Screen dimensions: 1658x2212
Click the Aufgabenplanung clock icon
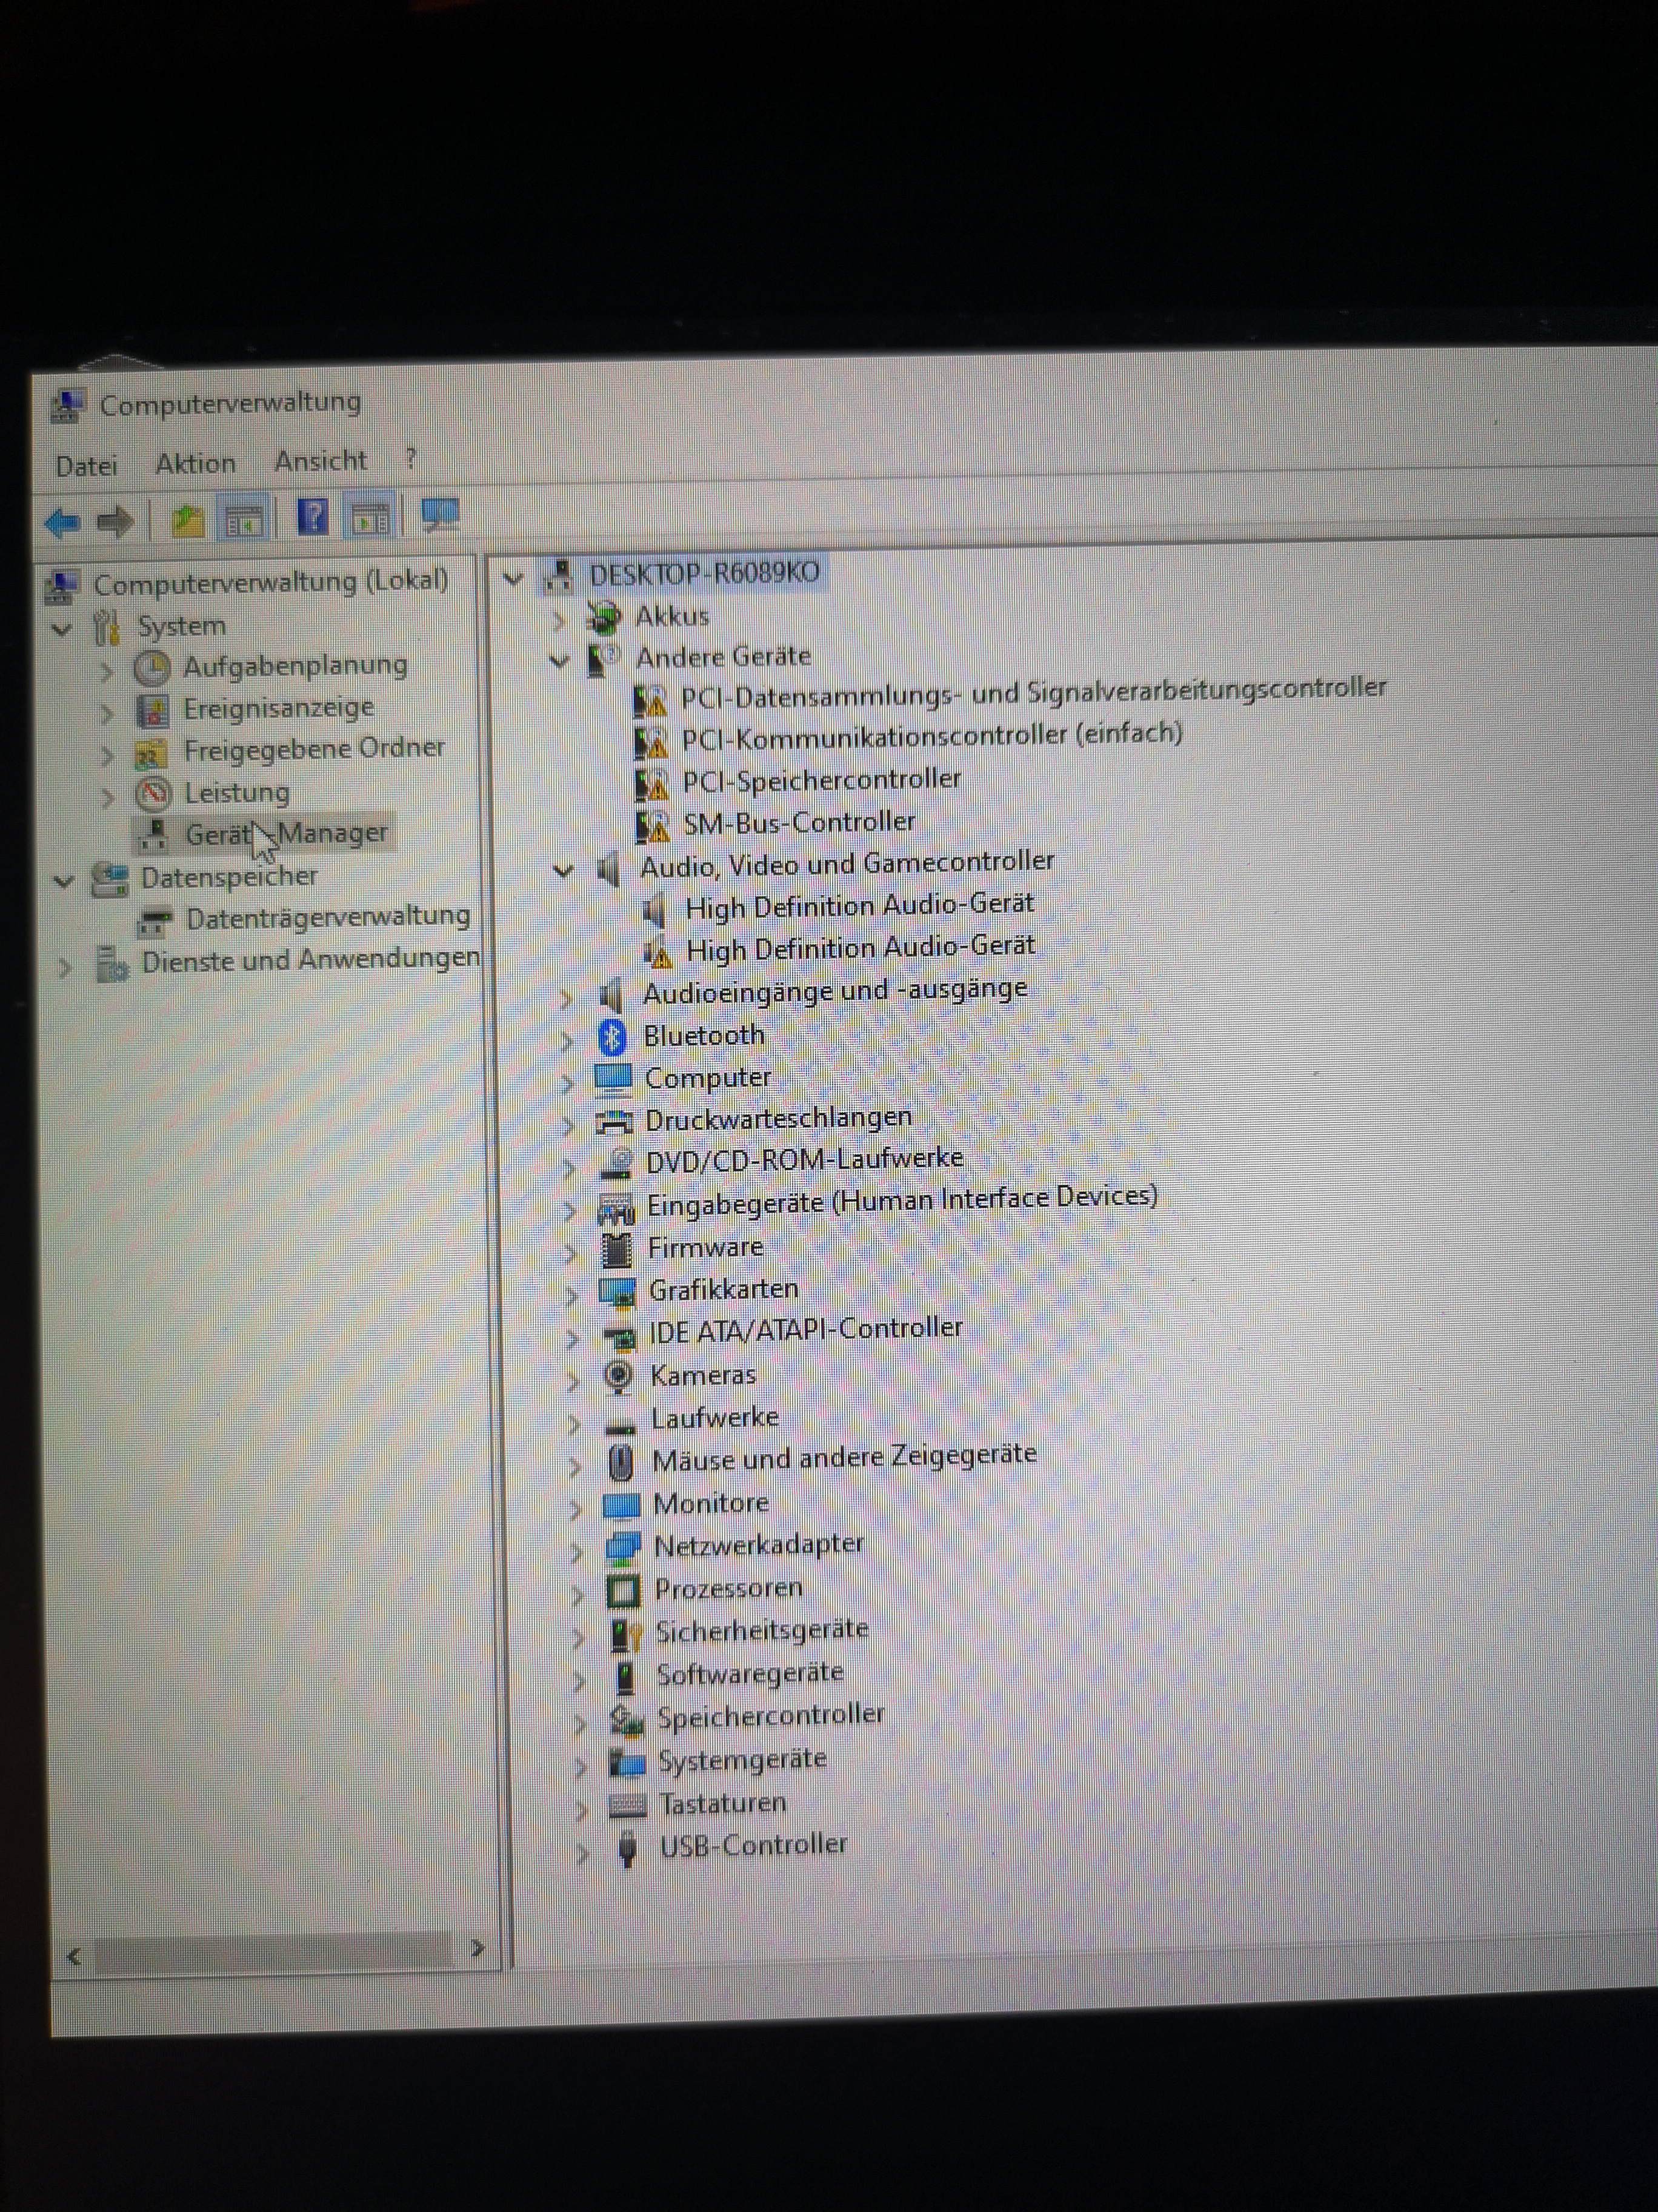click(x=152, y=668)
